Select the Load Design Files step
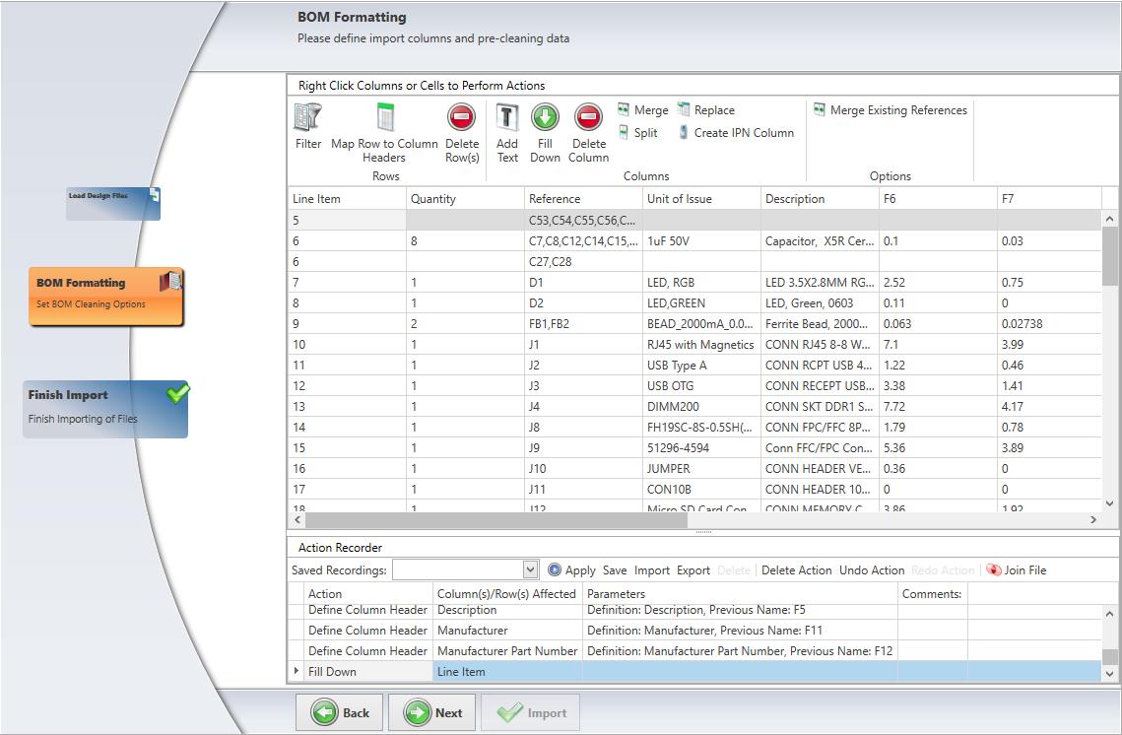The width and height of the screenshot is (1122, 735). pyautogui.click(x=112, y=203)
